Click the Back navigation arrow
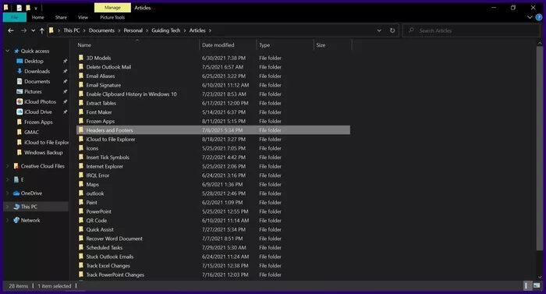 pos(11,30)
